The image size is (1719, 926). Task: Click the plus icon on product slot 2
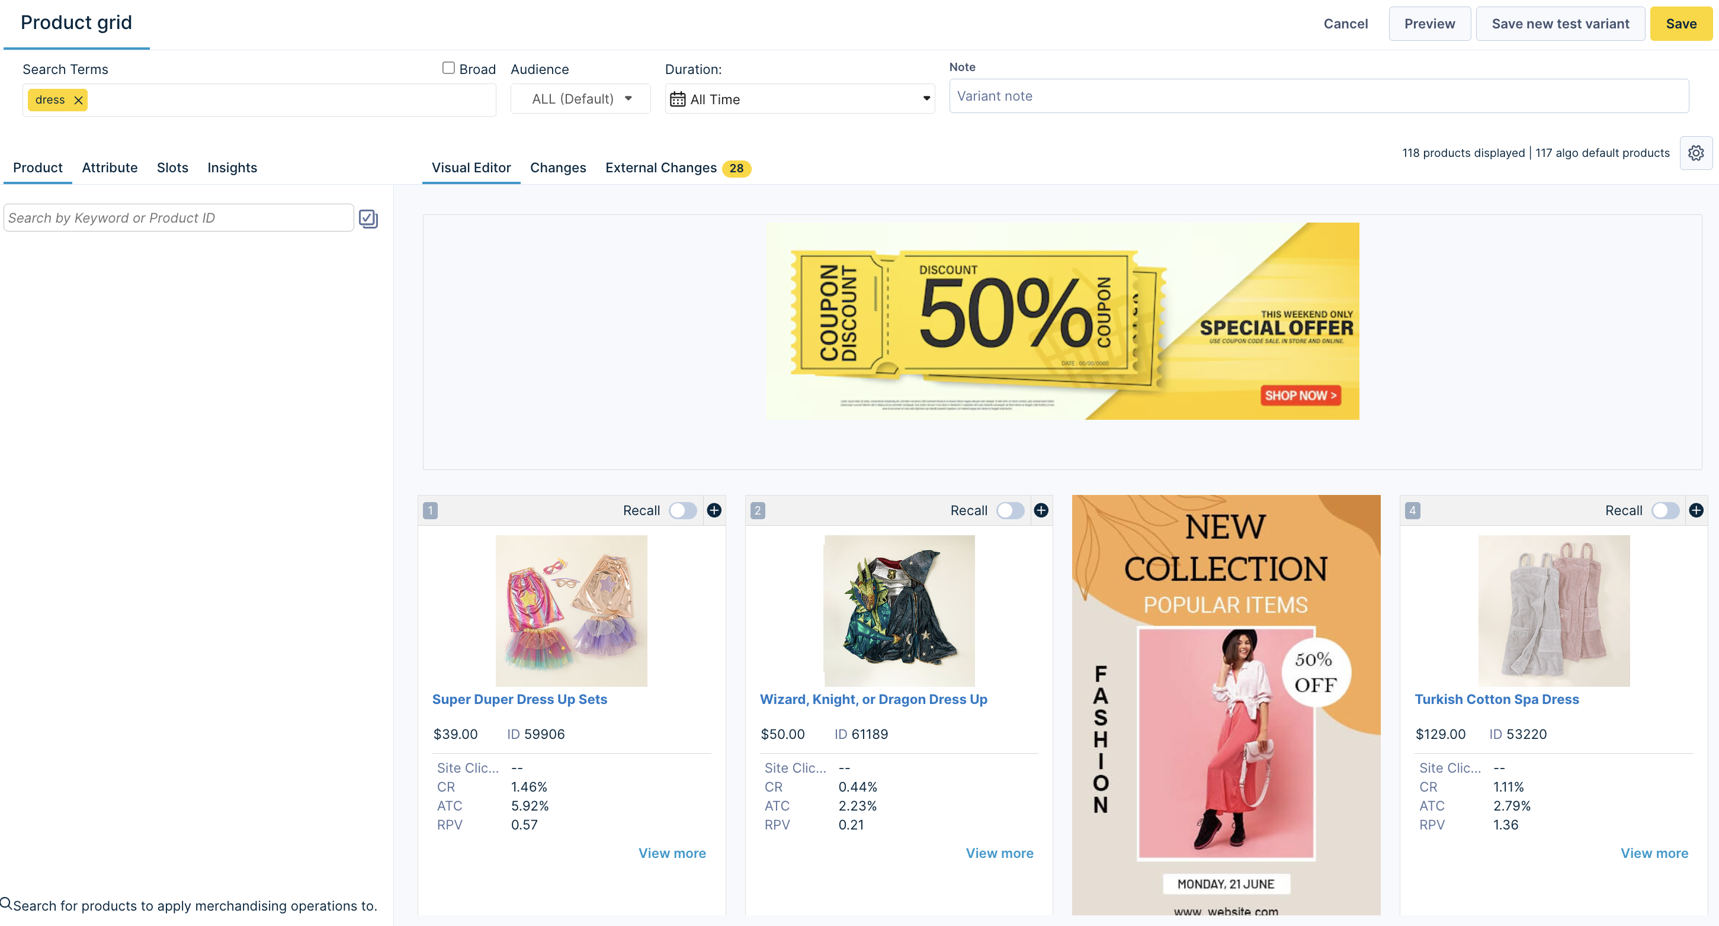1041,510
